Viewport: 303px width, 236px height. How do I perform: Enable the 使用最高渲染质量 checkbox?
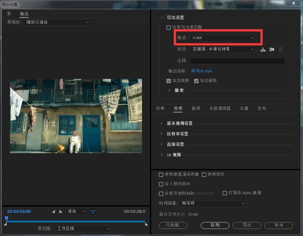161,174
